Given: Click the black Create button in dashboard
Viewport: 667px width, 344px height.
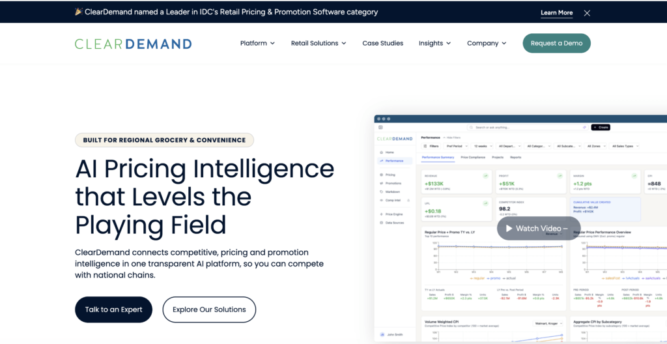Looking at the screenshot, I should (x=601, y=127).
